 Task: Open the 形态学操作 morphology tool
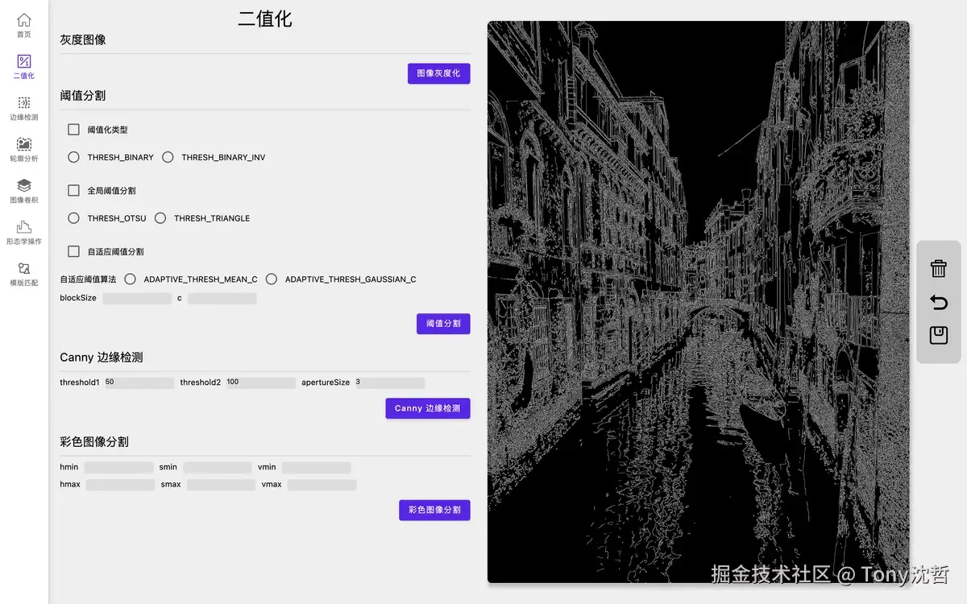pyautogui.click(x=23, y=232)
